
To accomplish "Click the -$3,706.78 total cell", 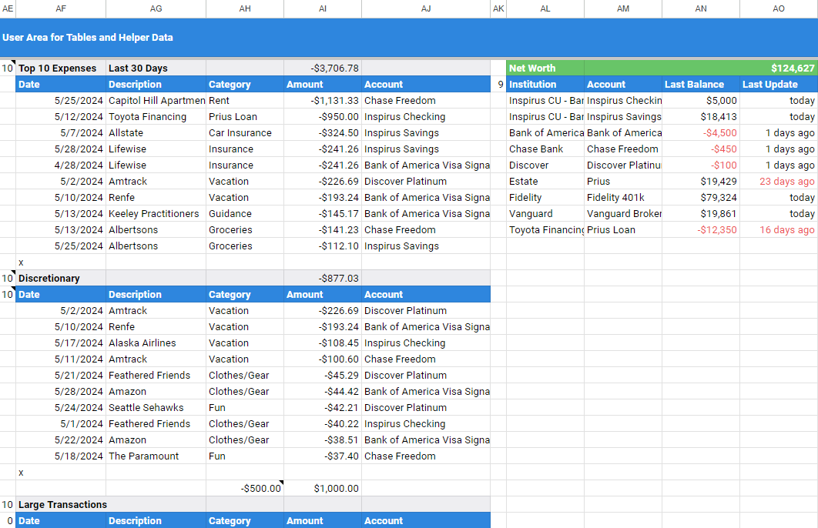I will pyautogui.click(x=323, y=69).
